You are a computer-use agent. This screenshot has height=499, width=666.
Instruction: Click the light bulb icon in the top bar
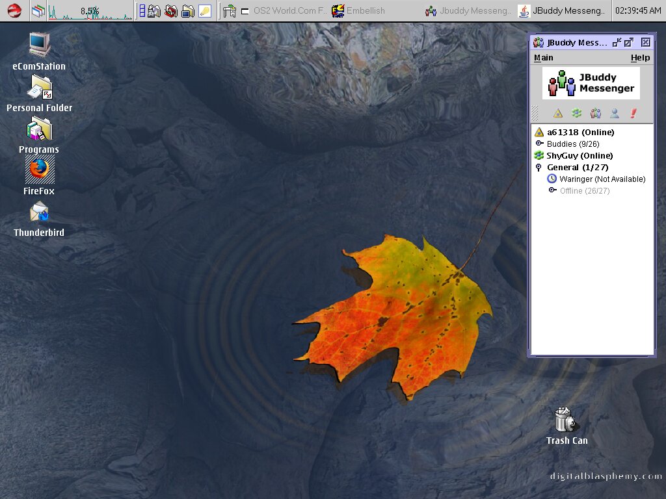pos(205,10)
